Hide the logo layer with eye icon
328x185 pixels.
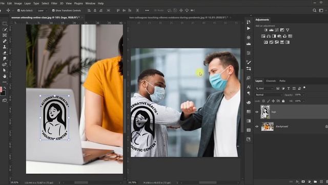click(257, 112)
